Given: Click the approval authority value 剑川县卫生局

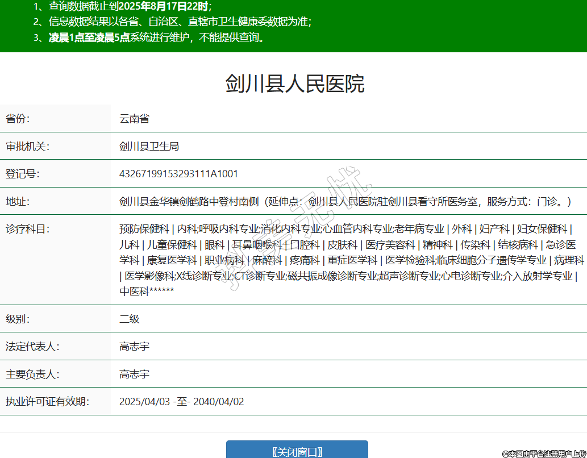Looking at the screenshot, I should pos(149,147).
